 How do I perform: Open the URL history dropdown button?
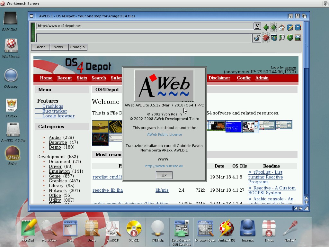[x=257, y=26]
